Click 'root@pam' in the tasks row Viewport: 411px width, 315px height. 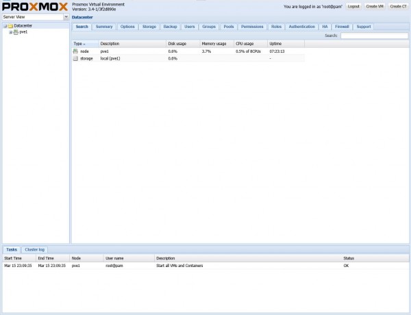point(114,266)
